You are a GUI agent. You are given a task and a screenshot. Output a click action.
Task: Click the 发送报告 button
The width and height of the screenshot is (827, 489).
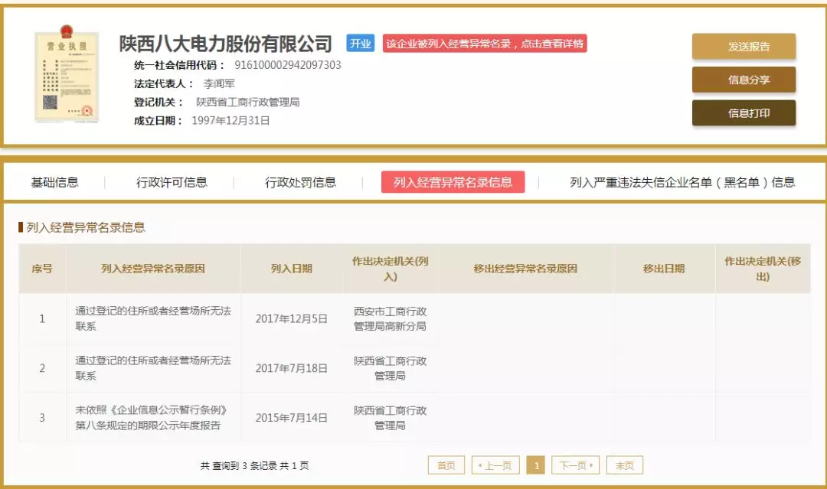point(744,46)
